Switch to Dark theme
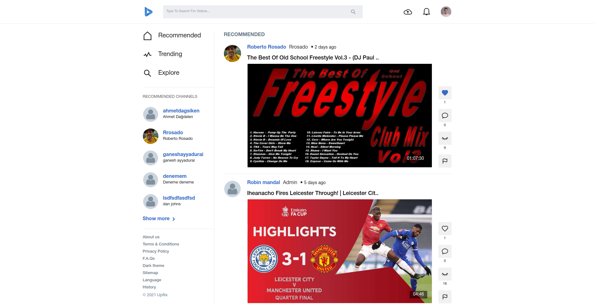Screen dimensions: 594x304 tap(153, 266)
